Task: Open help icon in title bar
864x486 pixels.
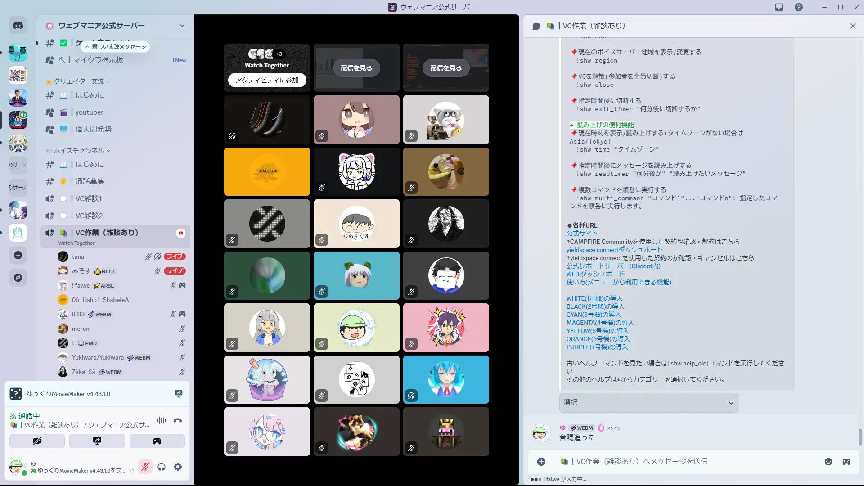Action: (798, 7)
